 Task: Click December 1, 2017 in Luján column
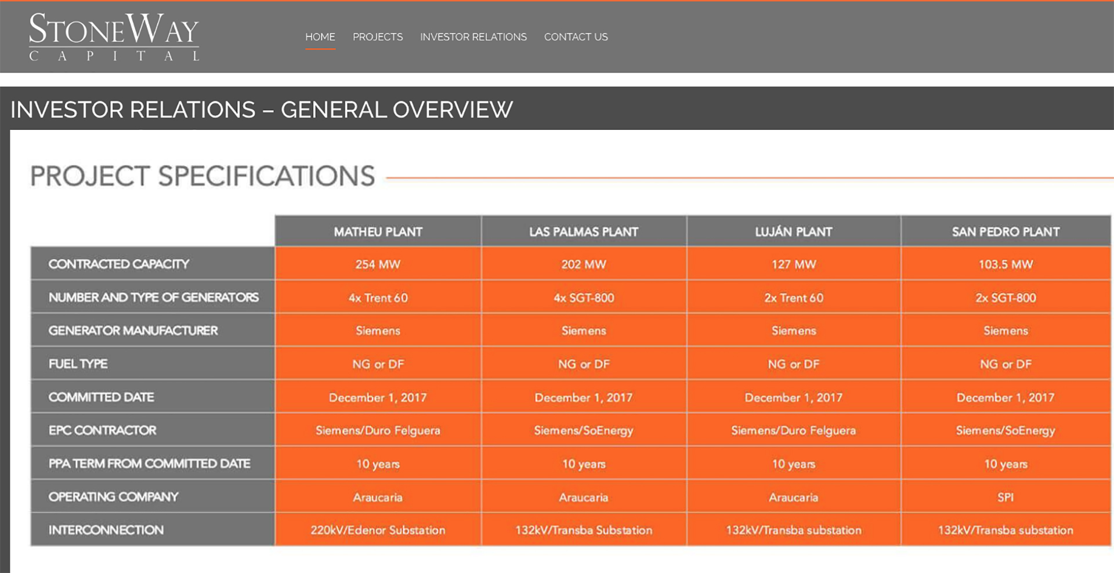pos(794,397)
